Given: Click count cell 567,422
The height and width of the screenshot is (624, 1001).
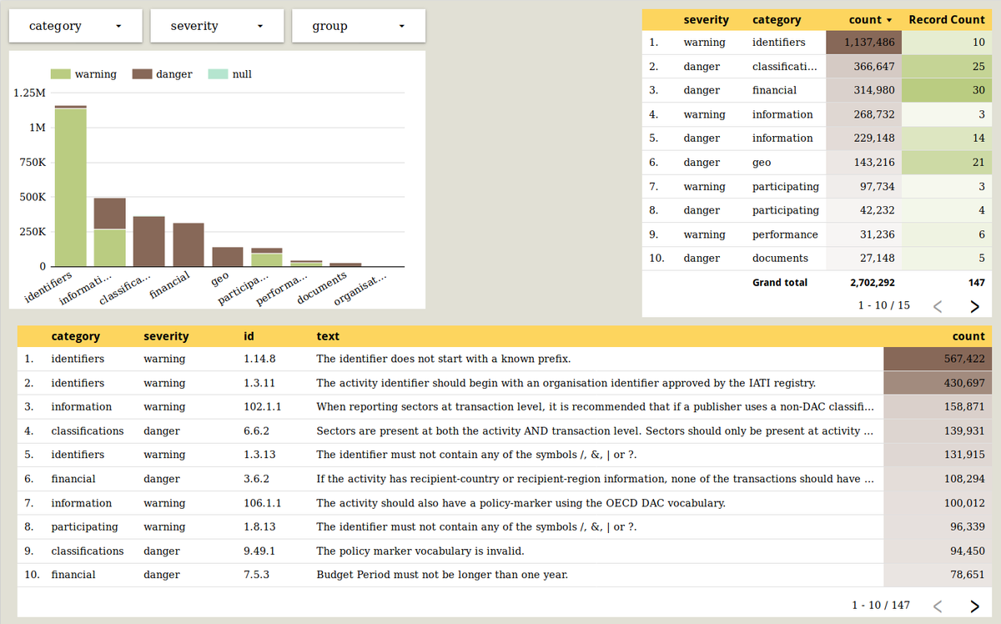Looking at the screenshot, I should point(938,360).
